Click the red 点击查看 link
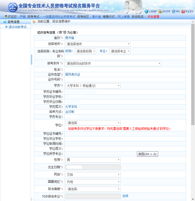The width and height of the screenshot is (195, 201). click(153, 17)
